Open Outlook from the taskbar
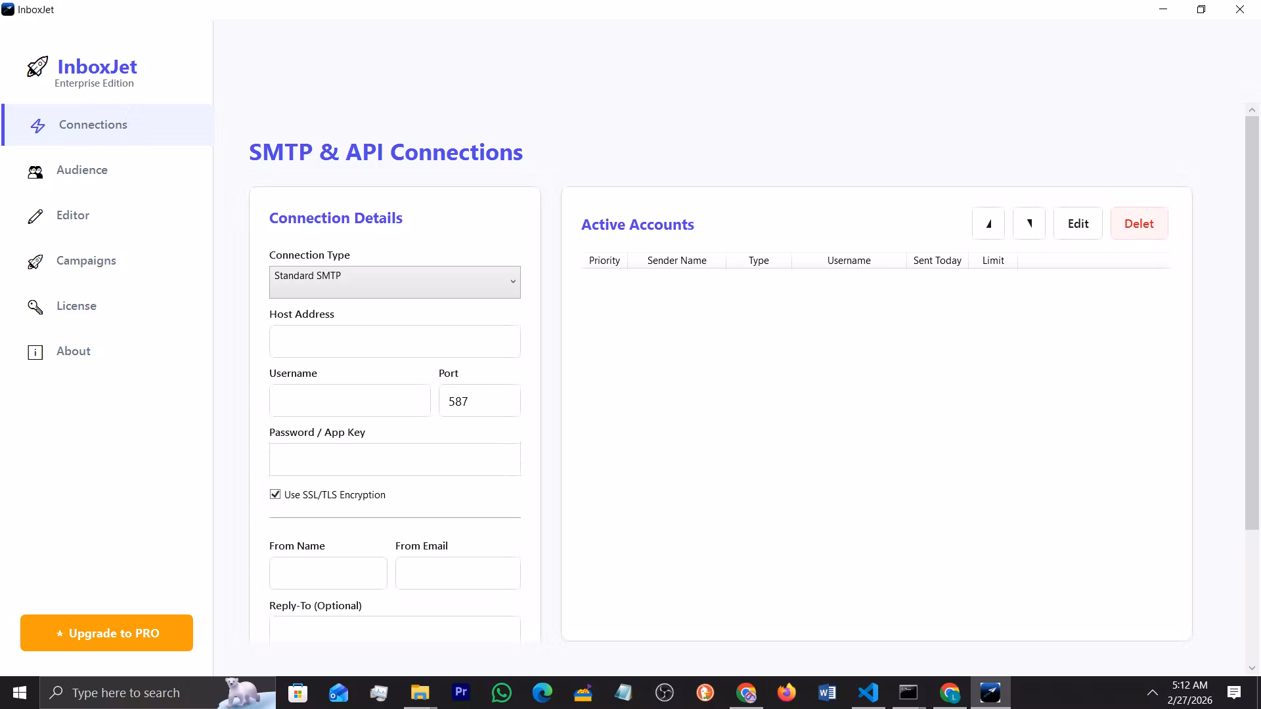Screen dimensions: 1261x709 (338, 693)
